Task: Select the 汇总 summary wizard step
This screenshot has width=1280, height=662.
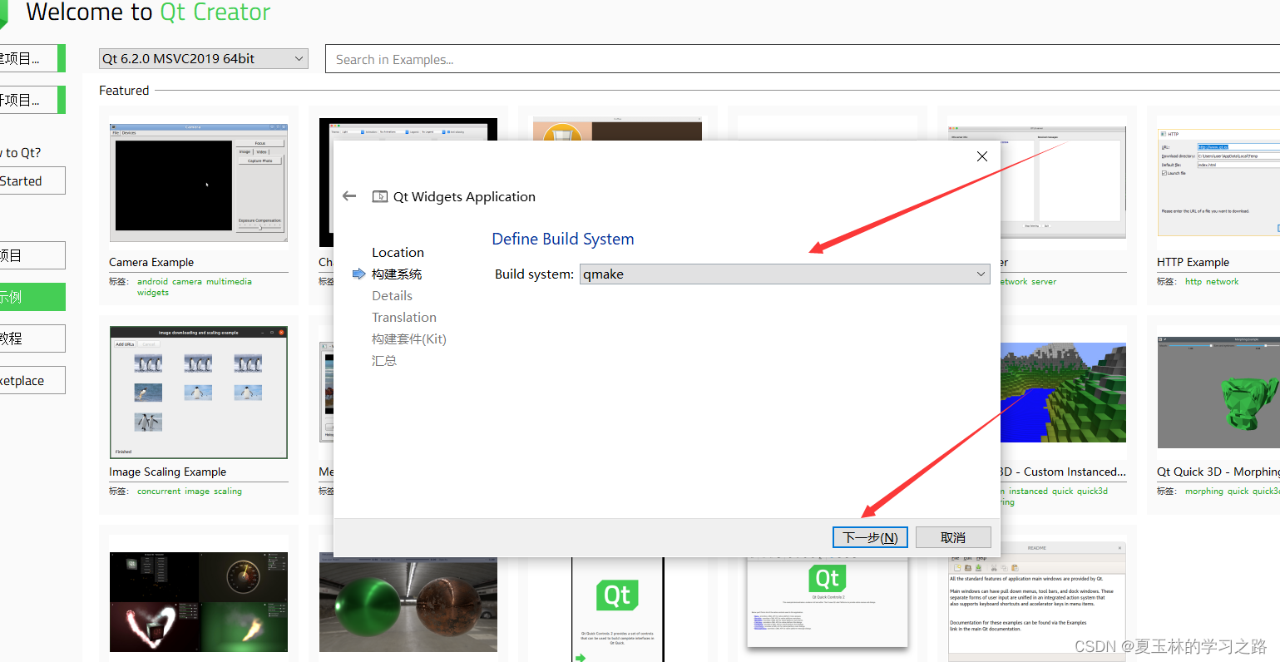Action: (384, 361)
